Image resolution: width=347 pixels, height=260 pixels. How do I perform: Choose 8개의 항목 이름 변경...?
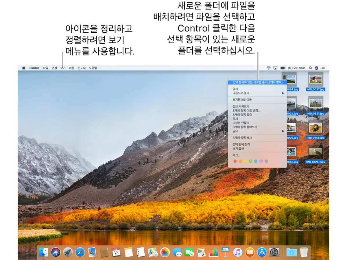(x=257, y=110)
